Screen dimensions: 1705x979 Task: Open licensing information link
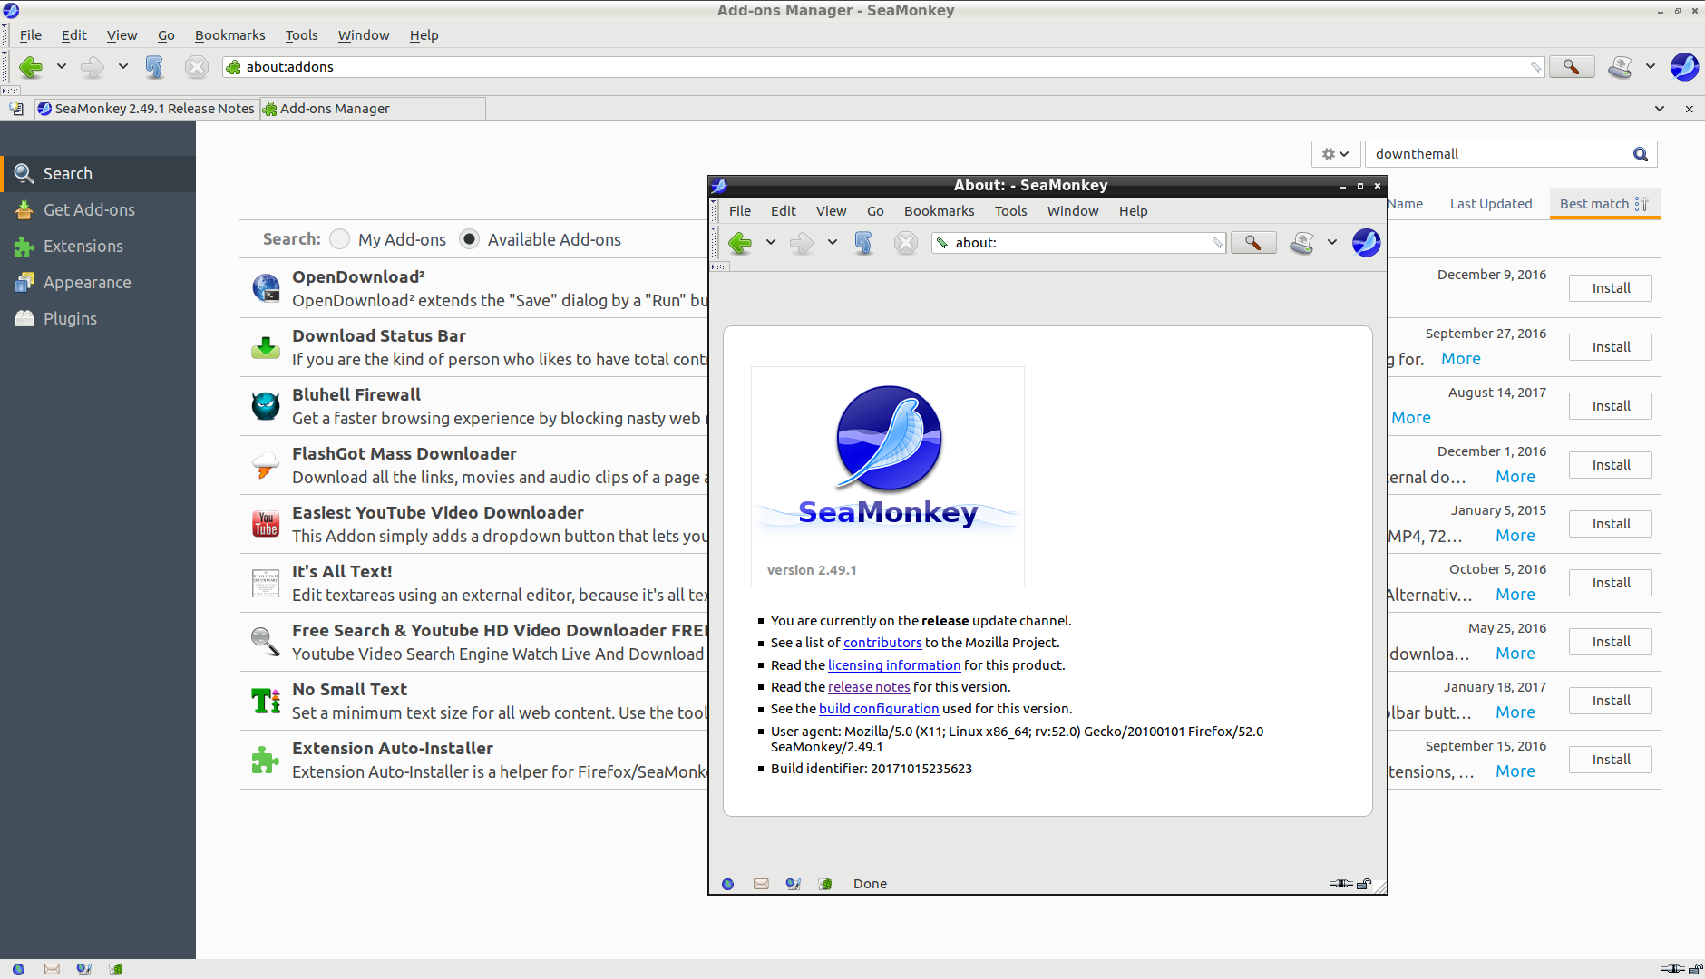(x=894, y=665)
